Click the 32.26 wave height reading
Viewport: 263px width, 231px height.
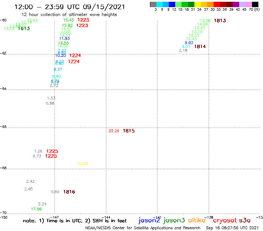(x=114, y=131)
